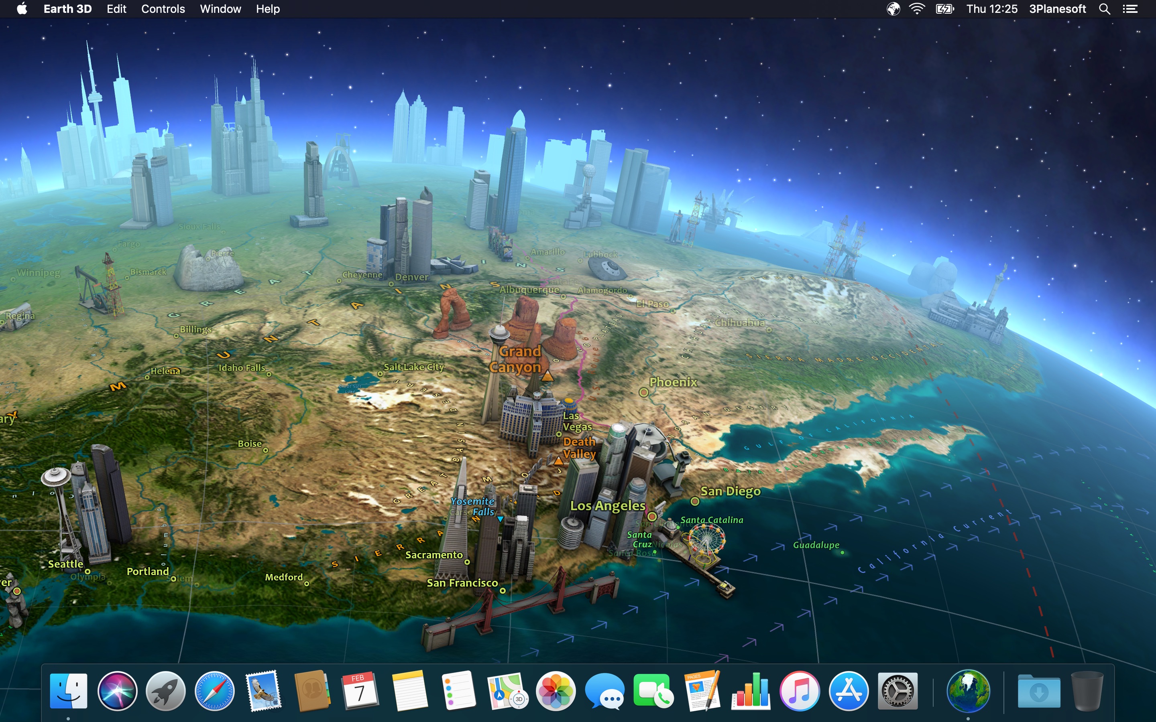
Task: Click the battery charging status icon
Action: 944,8
